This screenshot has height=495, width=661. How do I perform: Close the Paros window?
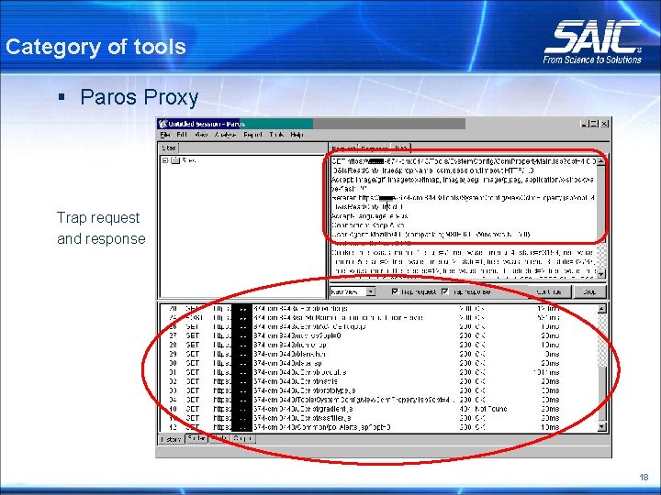(x=604, y=124)
